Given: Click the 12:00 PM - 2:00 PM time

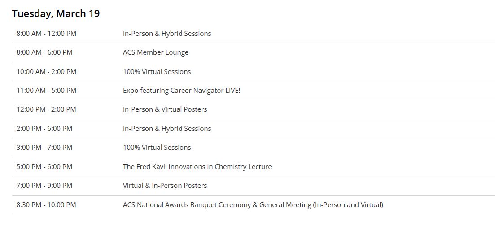Looking at the screenshot, I should click(46, 109).
